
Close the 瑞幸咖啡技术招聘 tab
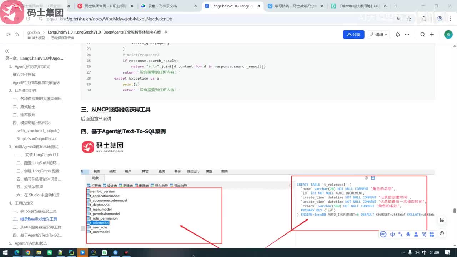(386, 6)
